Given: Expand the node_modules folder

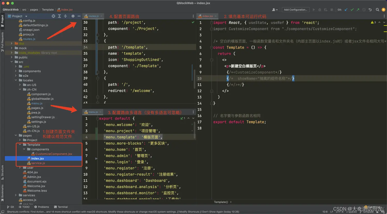Looking at the screenshot, I should (12, 53).
